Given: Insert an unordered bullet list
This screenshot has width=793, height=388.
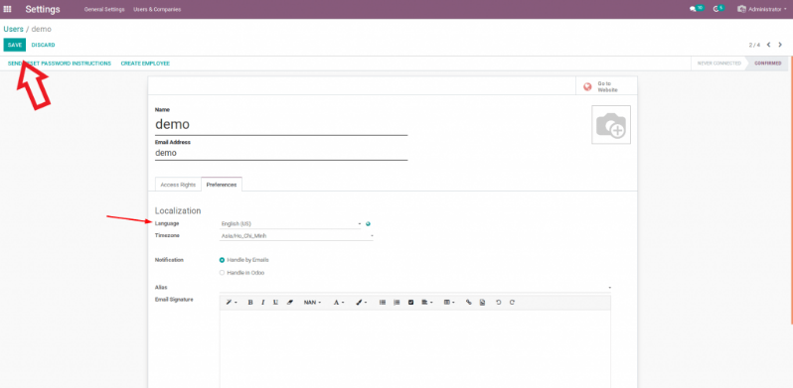Looking at the screenshot, I should coord(383,302).
